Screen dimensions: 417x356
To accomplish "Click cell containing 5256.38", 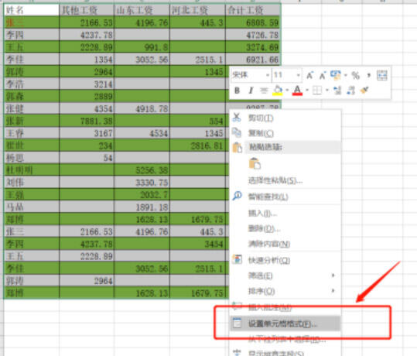I will [x=142, y=169].
